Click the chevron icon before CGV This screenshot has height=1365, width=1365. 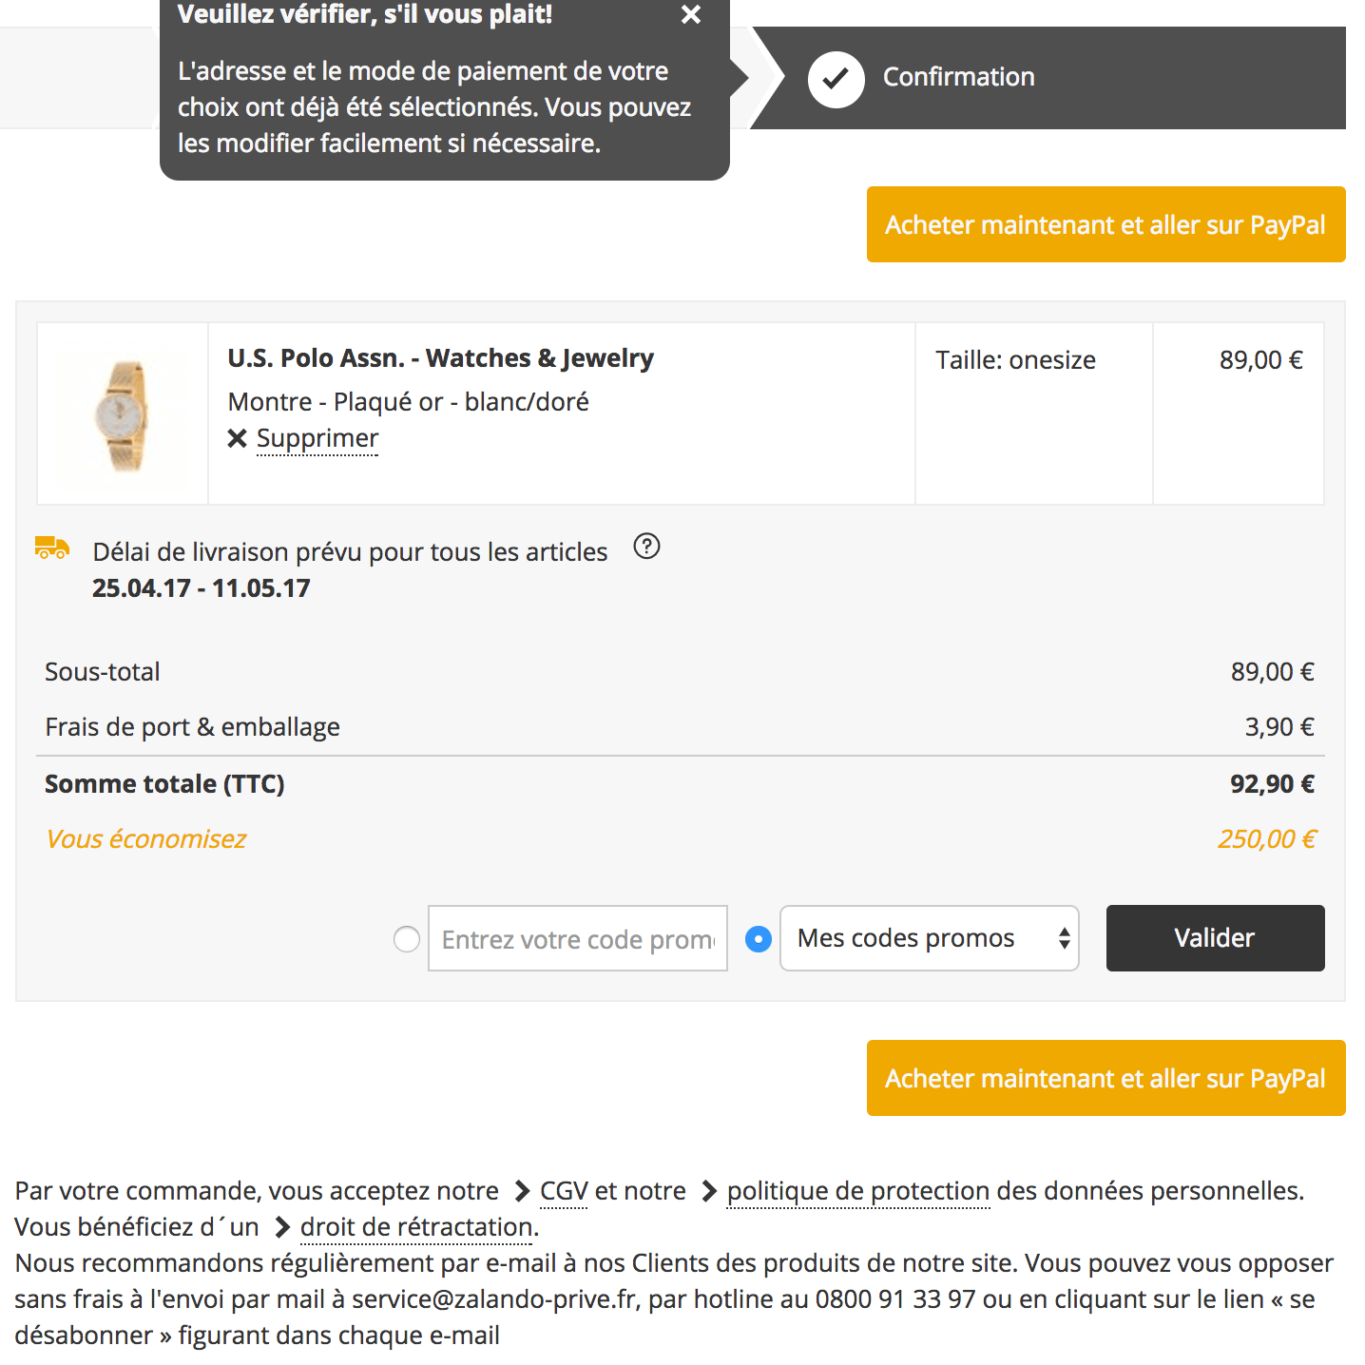(x=521, y=1190)
